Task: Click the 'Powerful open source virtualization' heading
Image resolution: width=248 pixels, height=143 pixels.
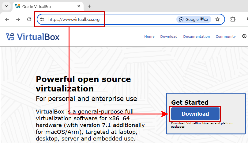Action: pos(83,84)
